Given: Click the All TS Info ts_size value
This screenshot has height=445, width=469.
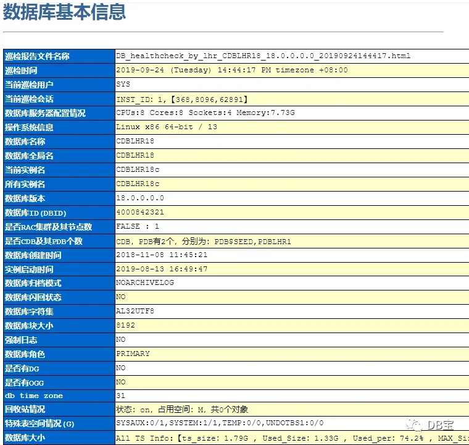Looking at the screenshot, I should (x=293, y=438).
